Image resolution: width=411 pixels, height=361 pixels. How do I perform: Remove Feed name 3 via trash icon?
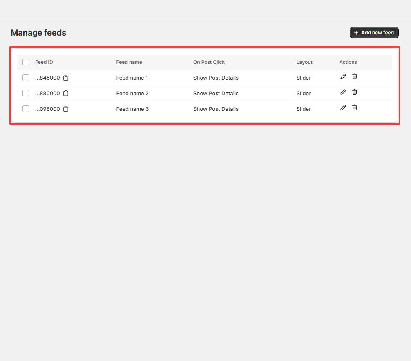[x=355, y=108]
